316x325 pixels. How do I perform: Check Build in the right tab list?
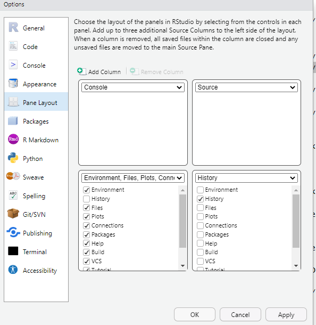point(200,252)
